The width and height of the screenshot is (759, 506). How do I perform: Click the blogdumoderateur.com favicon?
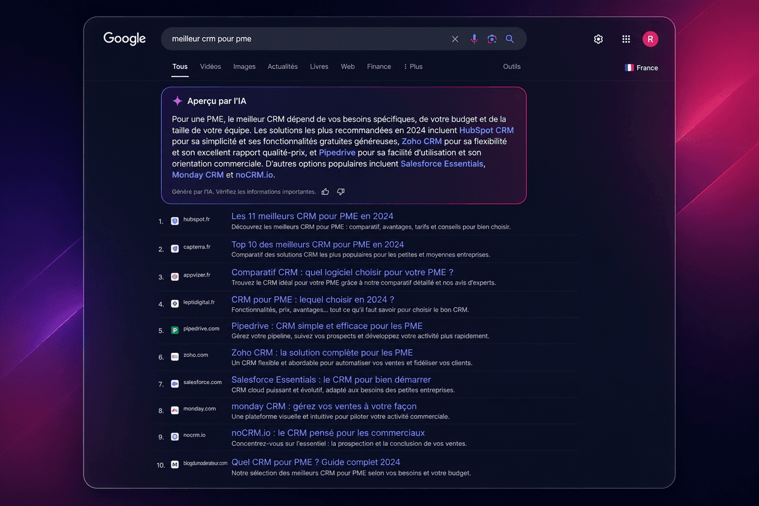175,464
